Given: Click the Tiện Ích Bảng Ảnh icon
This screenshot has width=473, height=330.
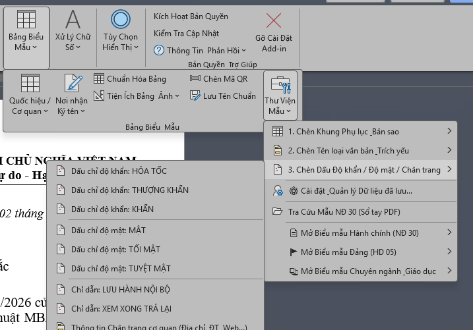Looking at the screenshot, I should [x=99, y=96].
